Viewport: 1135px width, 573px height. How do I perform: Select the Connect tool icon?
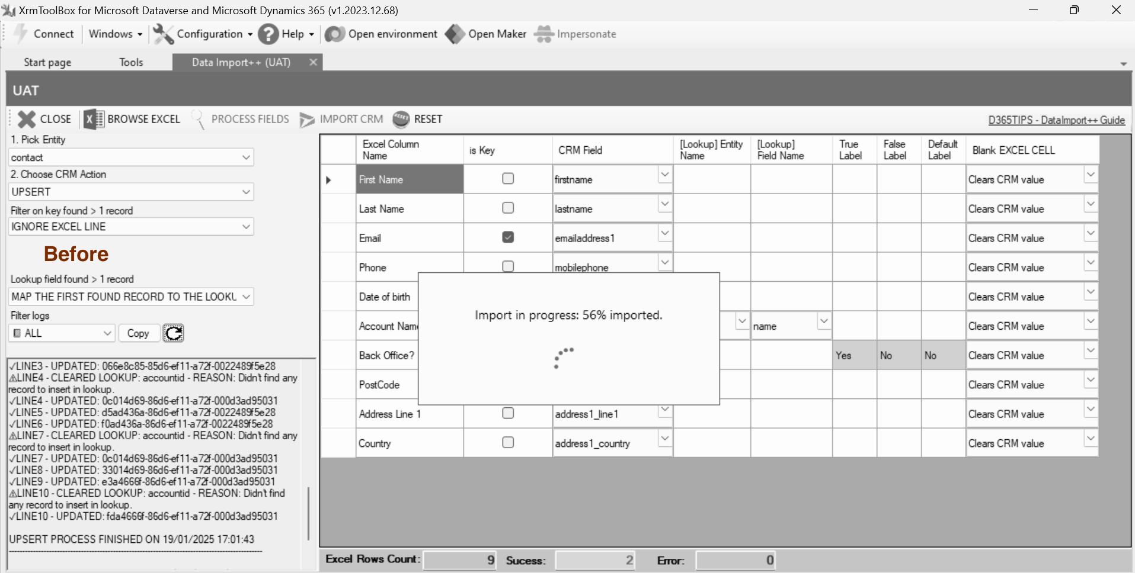(x=20, y=34)
